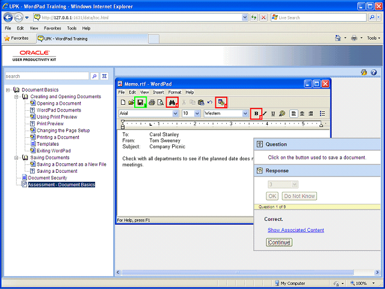The image size is (385, 289).
Task: Click the horizontal scrollbar in content pane
Action: point(238,272)
